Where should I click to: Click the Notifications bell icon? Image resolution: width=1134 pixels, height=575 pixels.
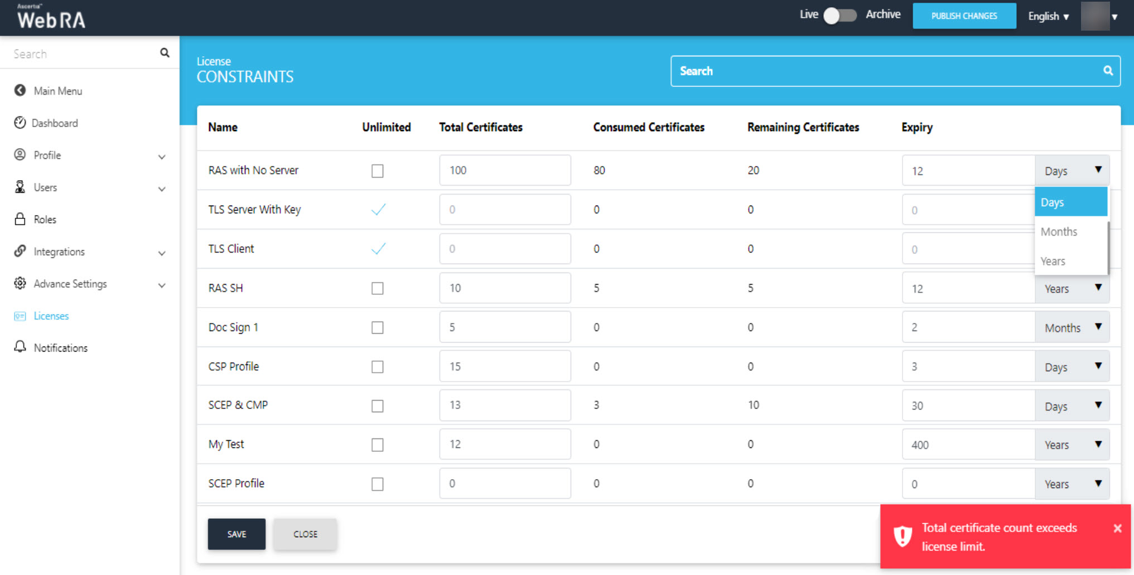20,347
